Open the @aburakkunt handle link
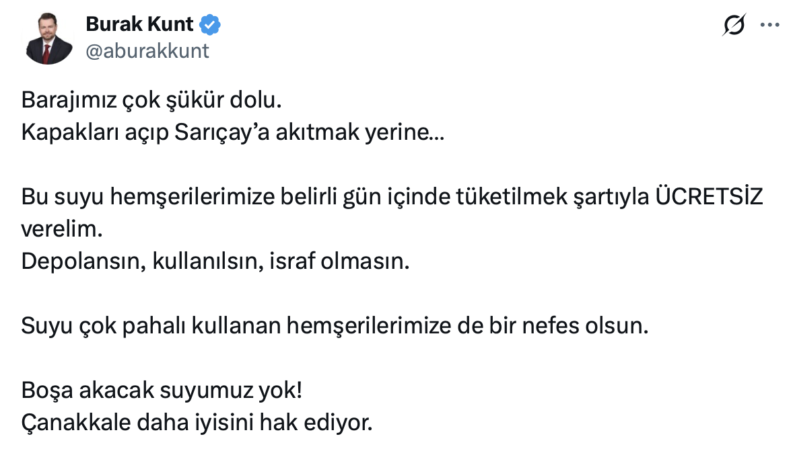Image resolution: width=793 pixels, height=449 pixels. (147, 51)
